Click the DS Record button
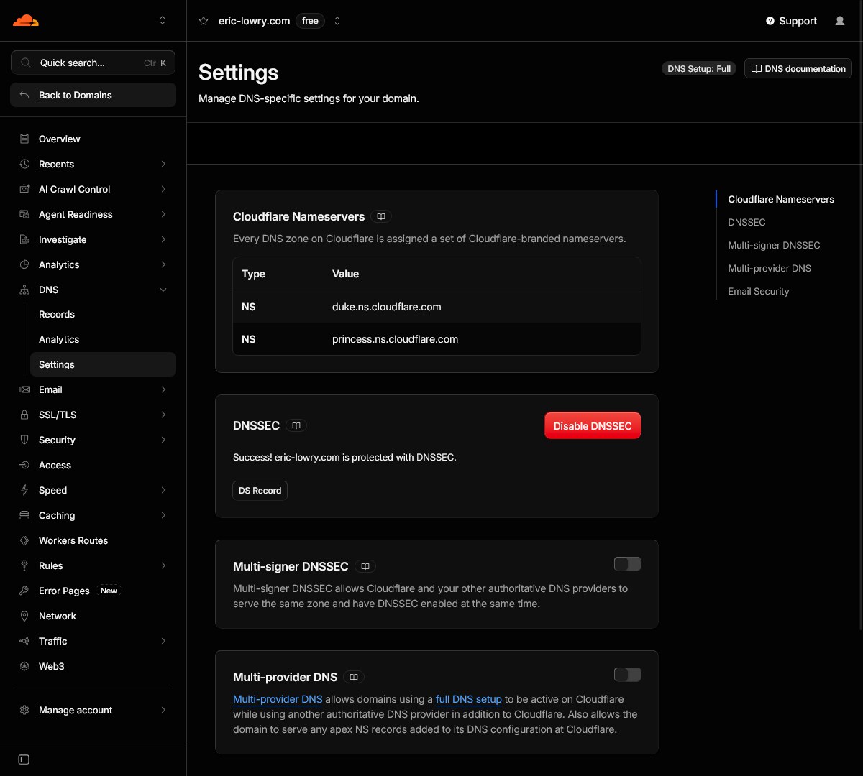The image size is (863, 776). click(x=260, y=491)
